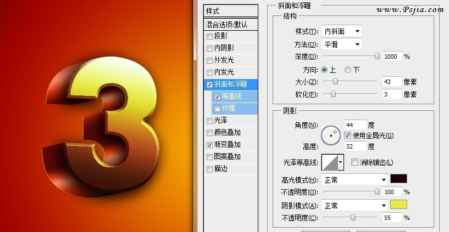The width and height of the screenshot is (449, 232).
Task: Click highlight opacity field showing 100
Action: [392, 192]
